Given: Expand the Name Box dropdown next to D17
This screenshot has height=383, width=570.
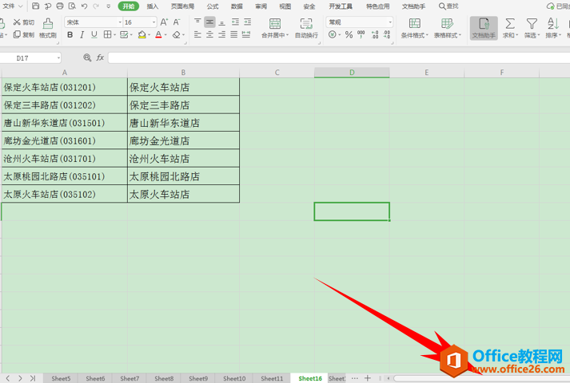Looking at the screenshot, I should (x=58, y=58).
